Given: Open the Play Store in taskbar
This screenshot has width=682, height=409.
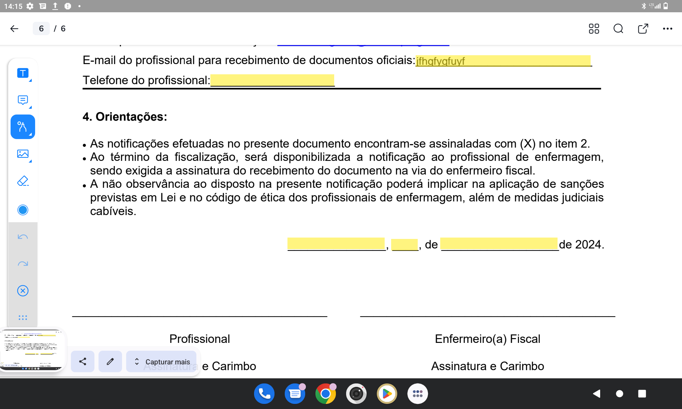Looking at the screenshot, I should [x=387, y=394].
